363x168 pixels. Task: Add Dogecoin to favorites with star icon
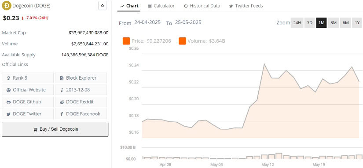(103, 6)
